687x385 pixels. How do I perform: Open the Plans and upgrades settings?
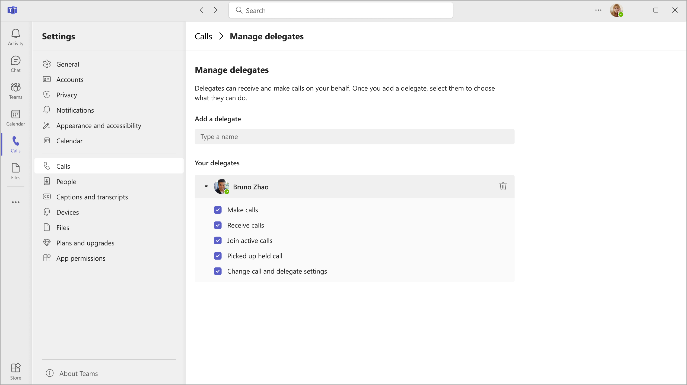pyautogui.click(x=85, y=242)
